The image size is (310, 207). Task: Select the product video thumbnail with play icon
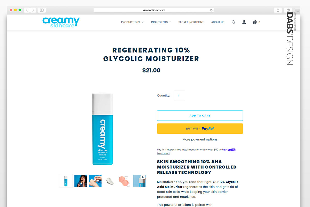[139, 181]
